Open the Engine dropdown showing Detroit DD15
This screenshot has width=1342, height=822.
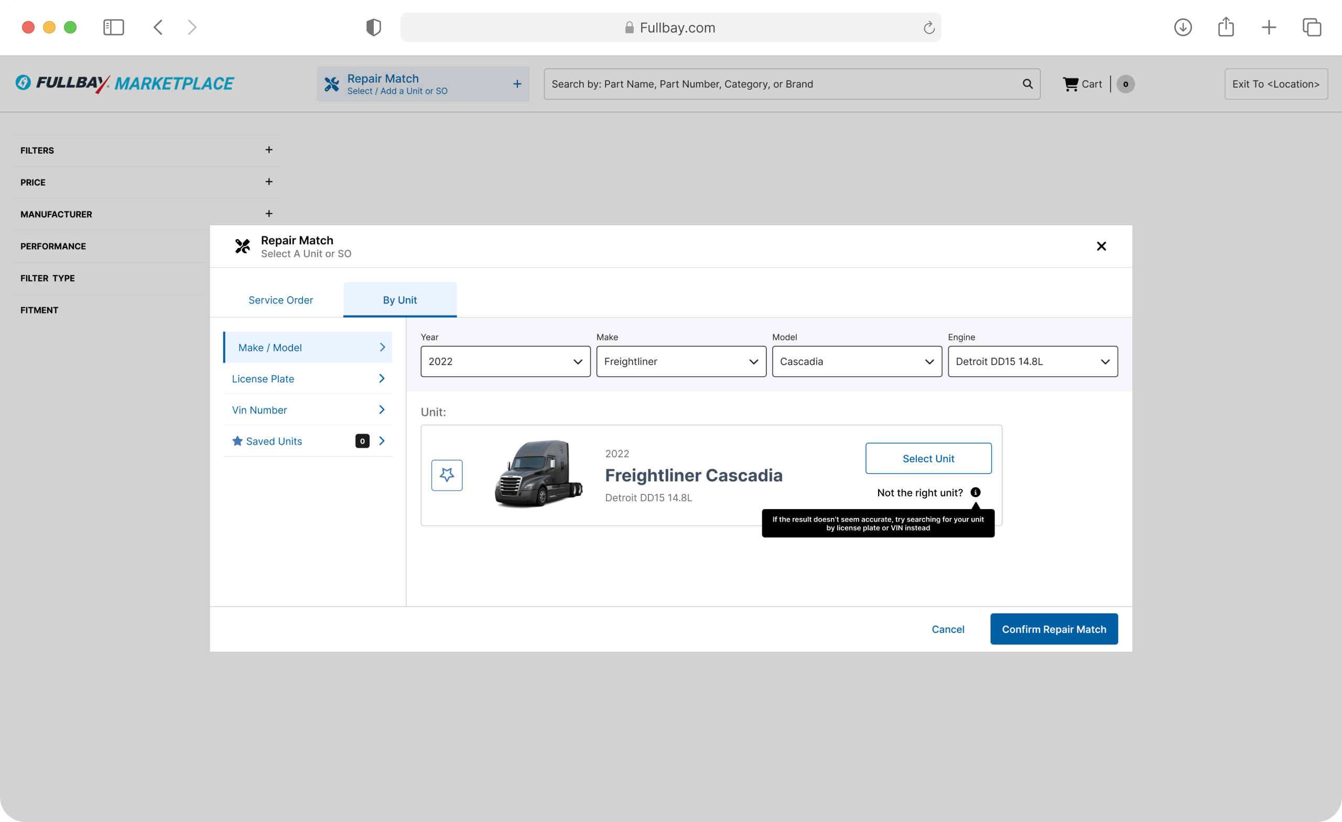point(1032,361)
